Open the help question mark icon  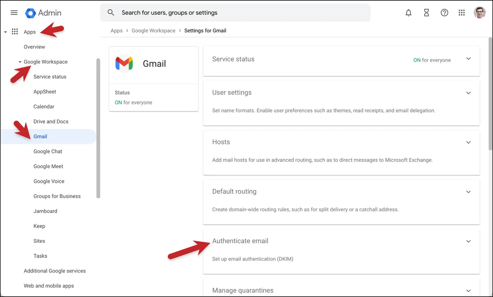445,13
